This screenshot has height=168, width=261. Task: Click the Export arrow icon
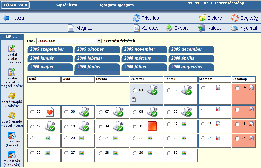tap(169, 28)
